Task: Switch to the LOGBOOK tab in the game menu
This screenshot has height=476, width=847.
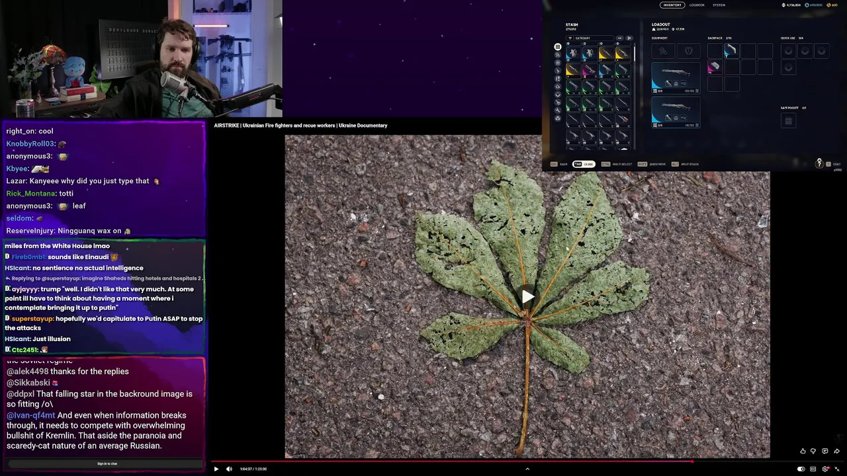Action: coord(697,5)
